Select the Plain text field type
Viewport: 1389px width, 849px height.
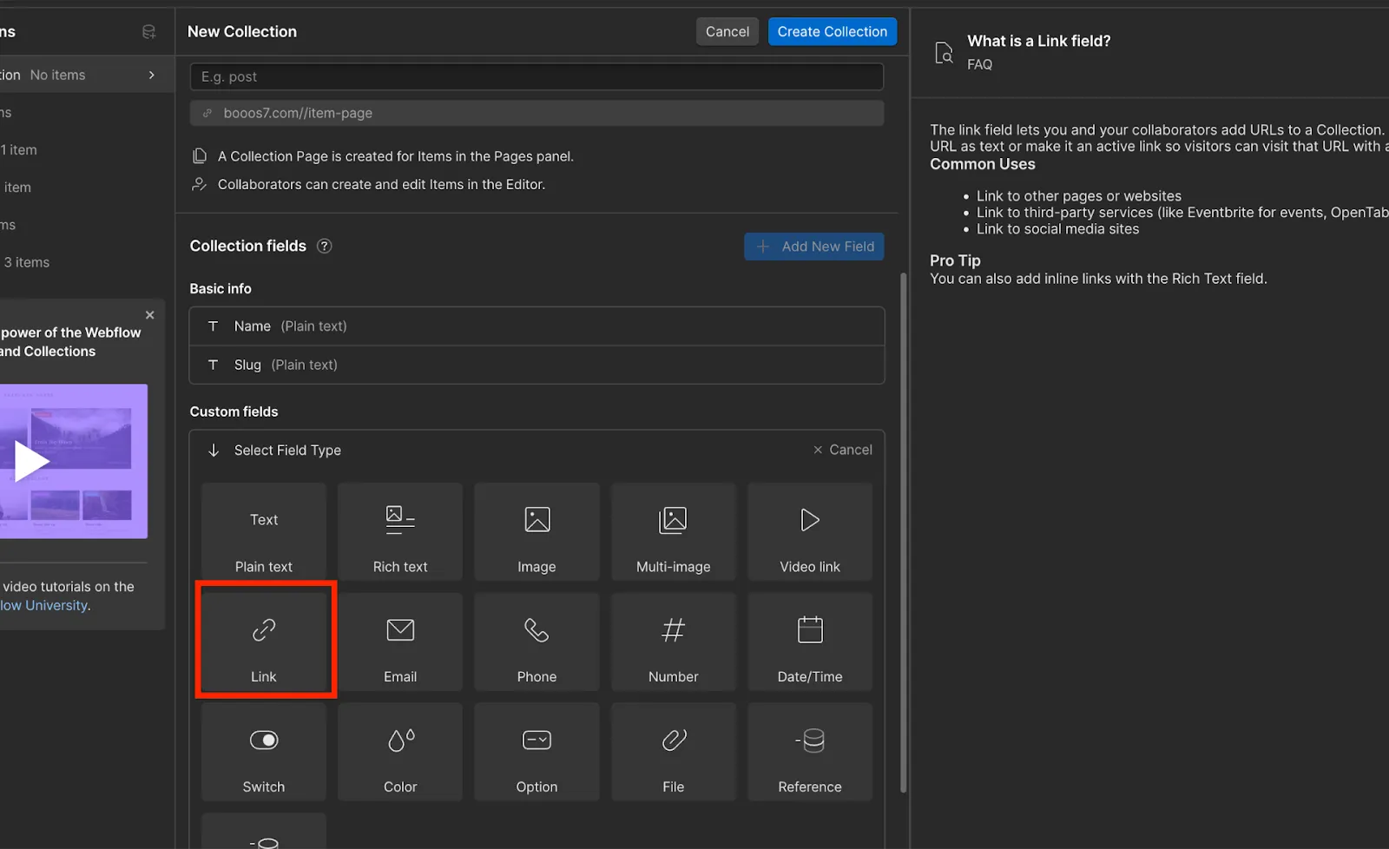[x=264, y=531]
